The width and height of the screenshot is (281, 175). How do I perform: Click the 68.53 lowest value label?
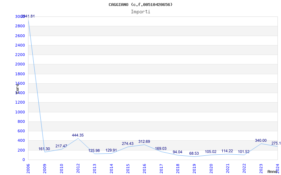click(194, 153)
